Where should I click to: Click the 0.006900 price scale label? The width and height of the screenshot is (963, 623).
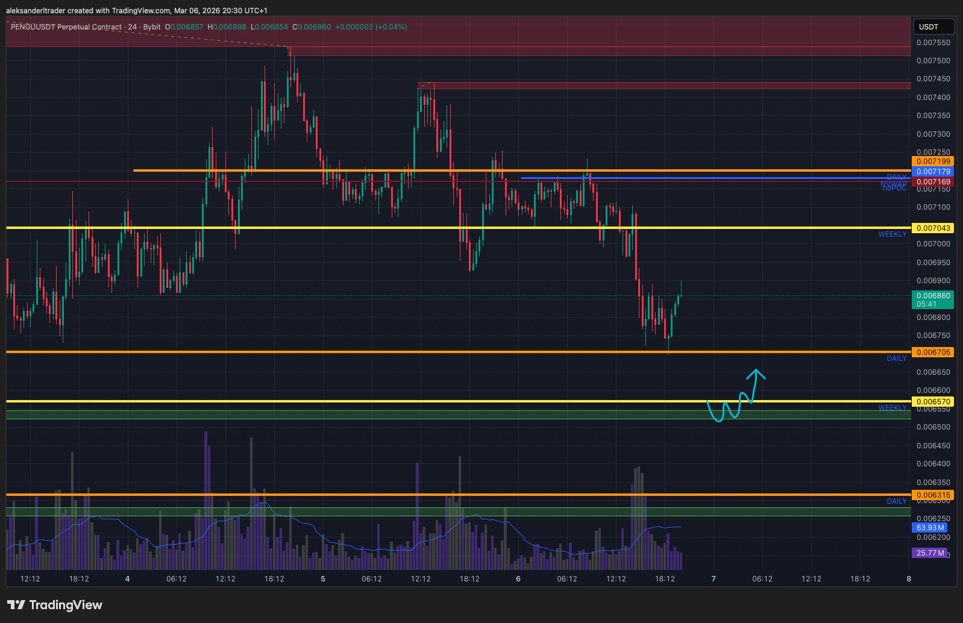933,281
